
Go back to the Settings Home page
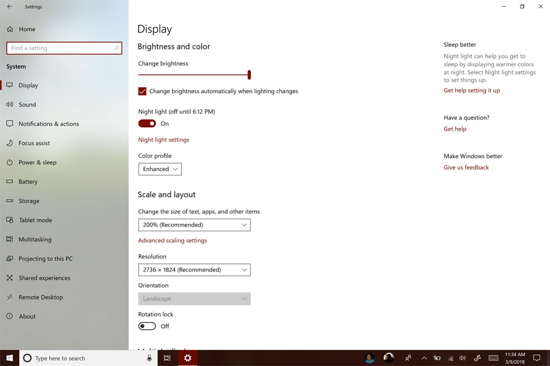coord(26,29)
